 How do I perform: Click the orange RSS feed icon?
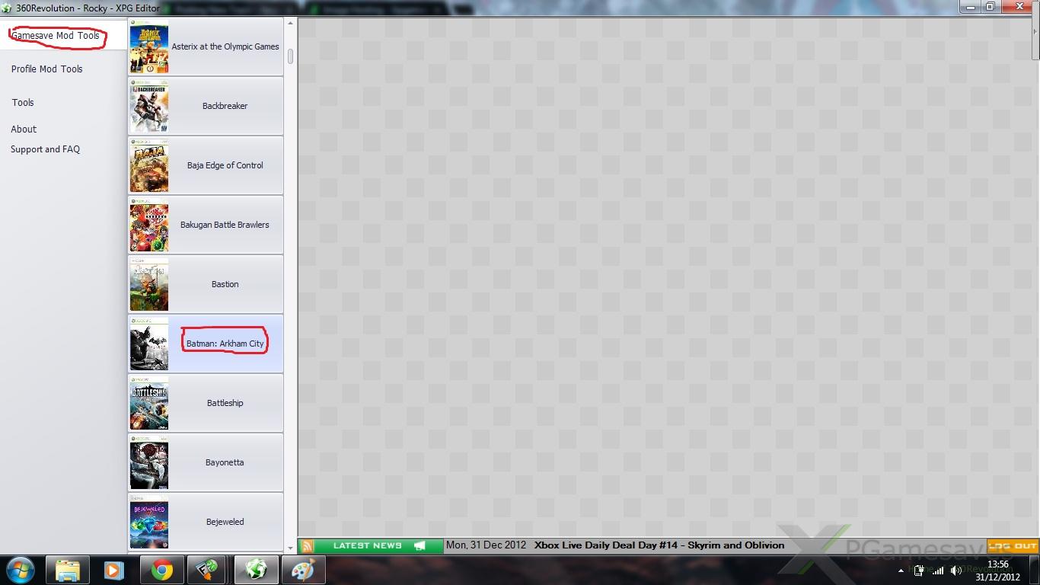308,545
